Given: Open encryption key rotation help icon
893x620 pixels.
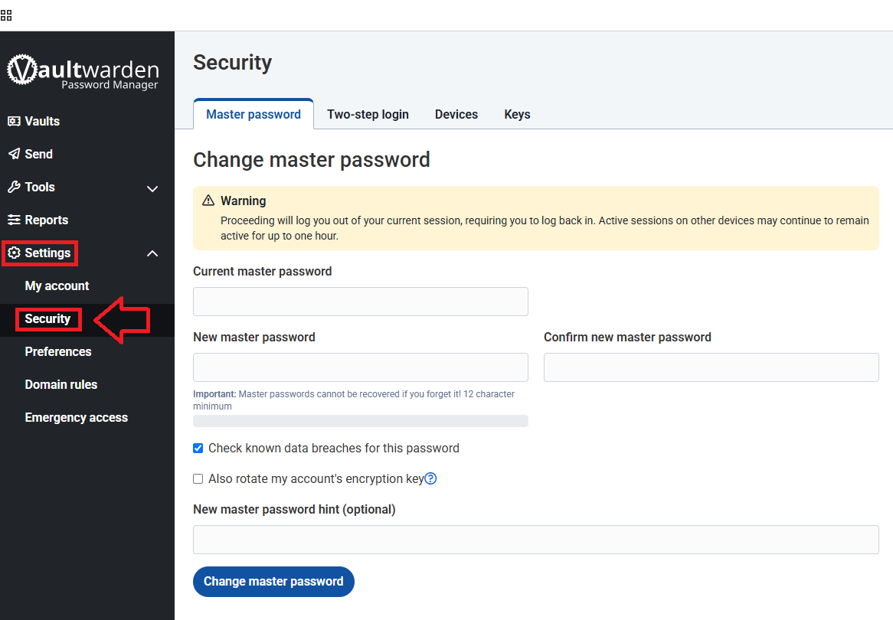Looking at the screenshot, I should 430,478.
